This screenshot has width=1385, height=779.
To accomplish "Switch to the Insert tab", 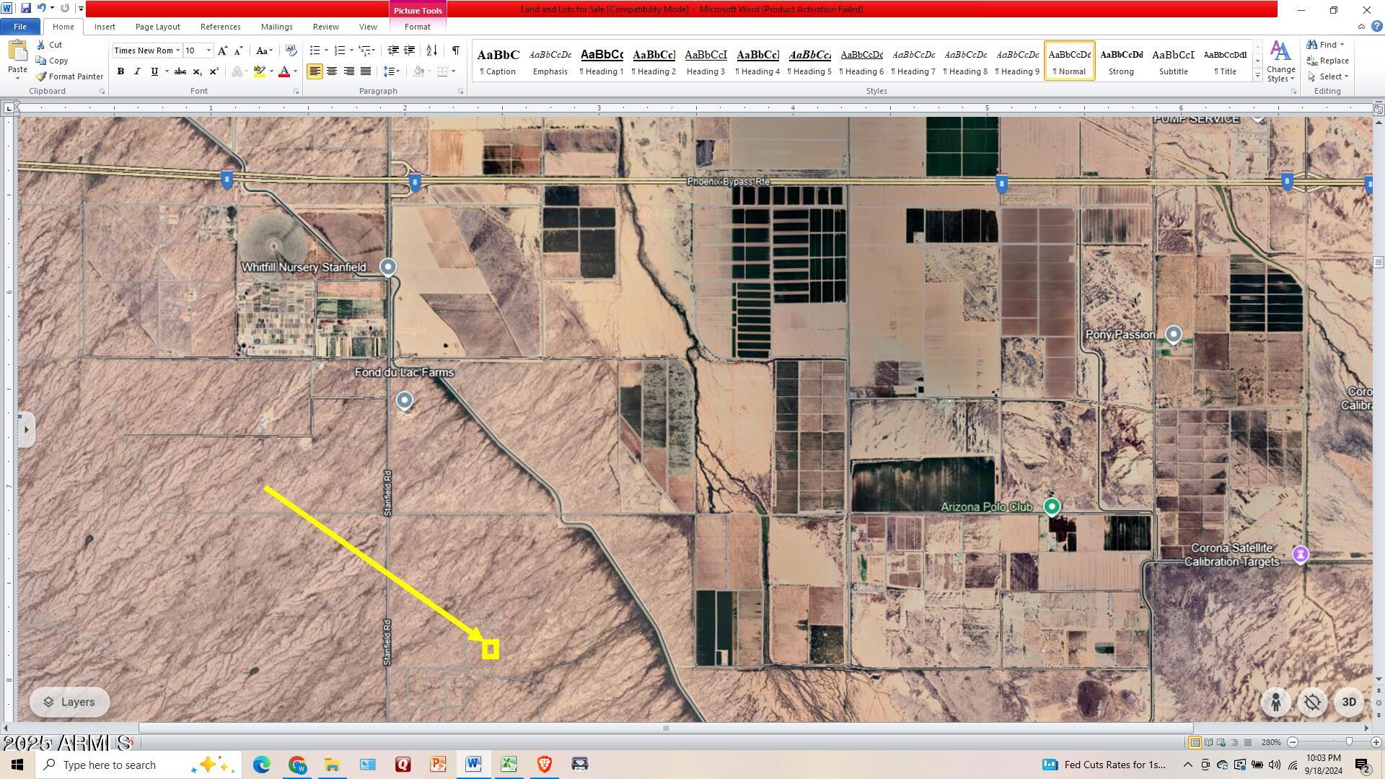I will [x=105, y=27].
